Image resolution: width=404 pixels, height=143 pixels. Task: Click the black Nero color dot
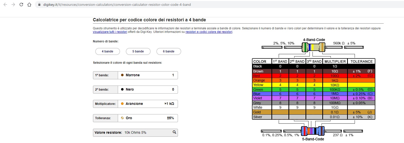click(122, 89)
